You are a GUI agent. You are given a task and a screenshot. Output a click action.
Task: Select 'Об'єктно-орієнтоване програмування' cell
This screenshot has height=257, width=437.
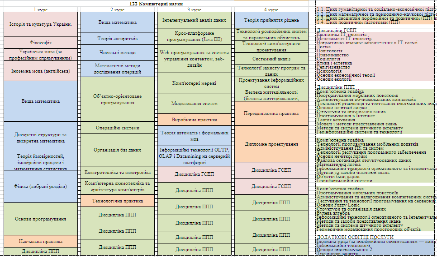click(117, 99)
